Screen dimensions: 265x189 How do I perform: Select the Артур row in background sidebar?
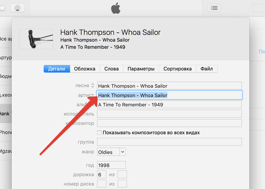[6, 58]
